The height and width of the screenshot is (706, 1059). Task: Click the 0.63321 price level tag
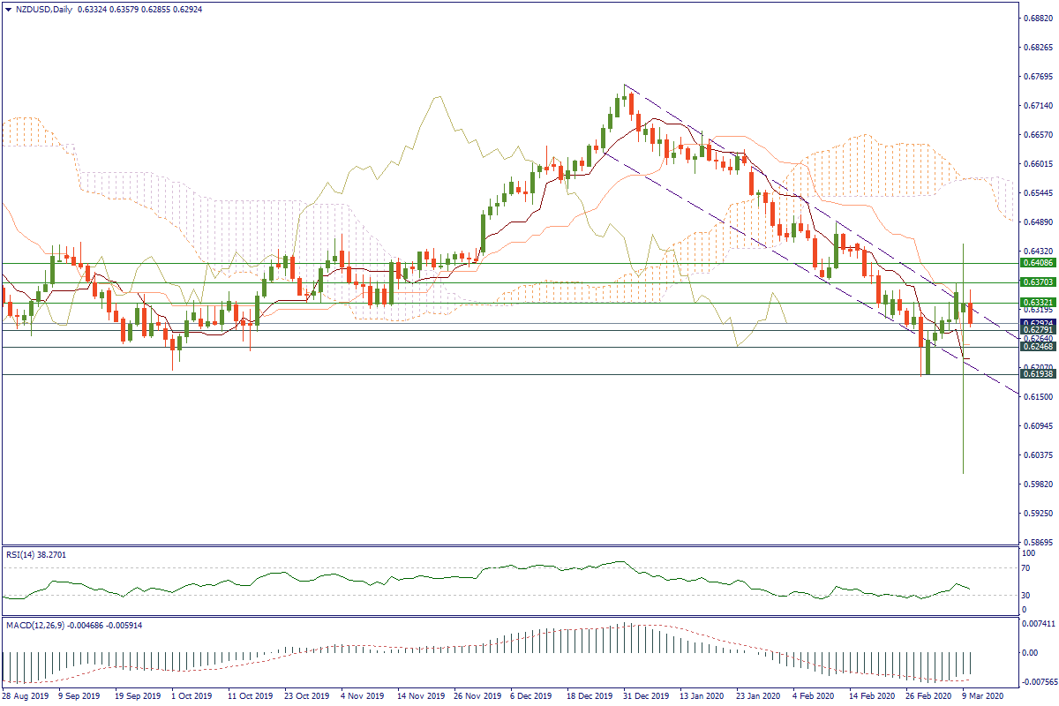coord(1035,303)
